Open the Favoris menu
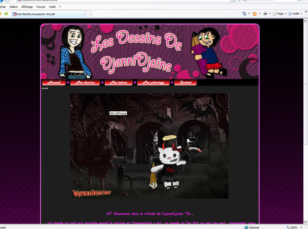This screenshot has width=308, height=229. (x=40, y=7)
